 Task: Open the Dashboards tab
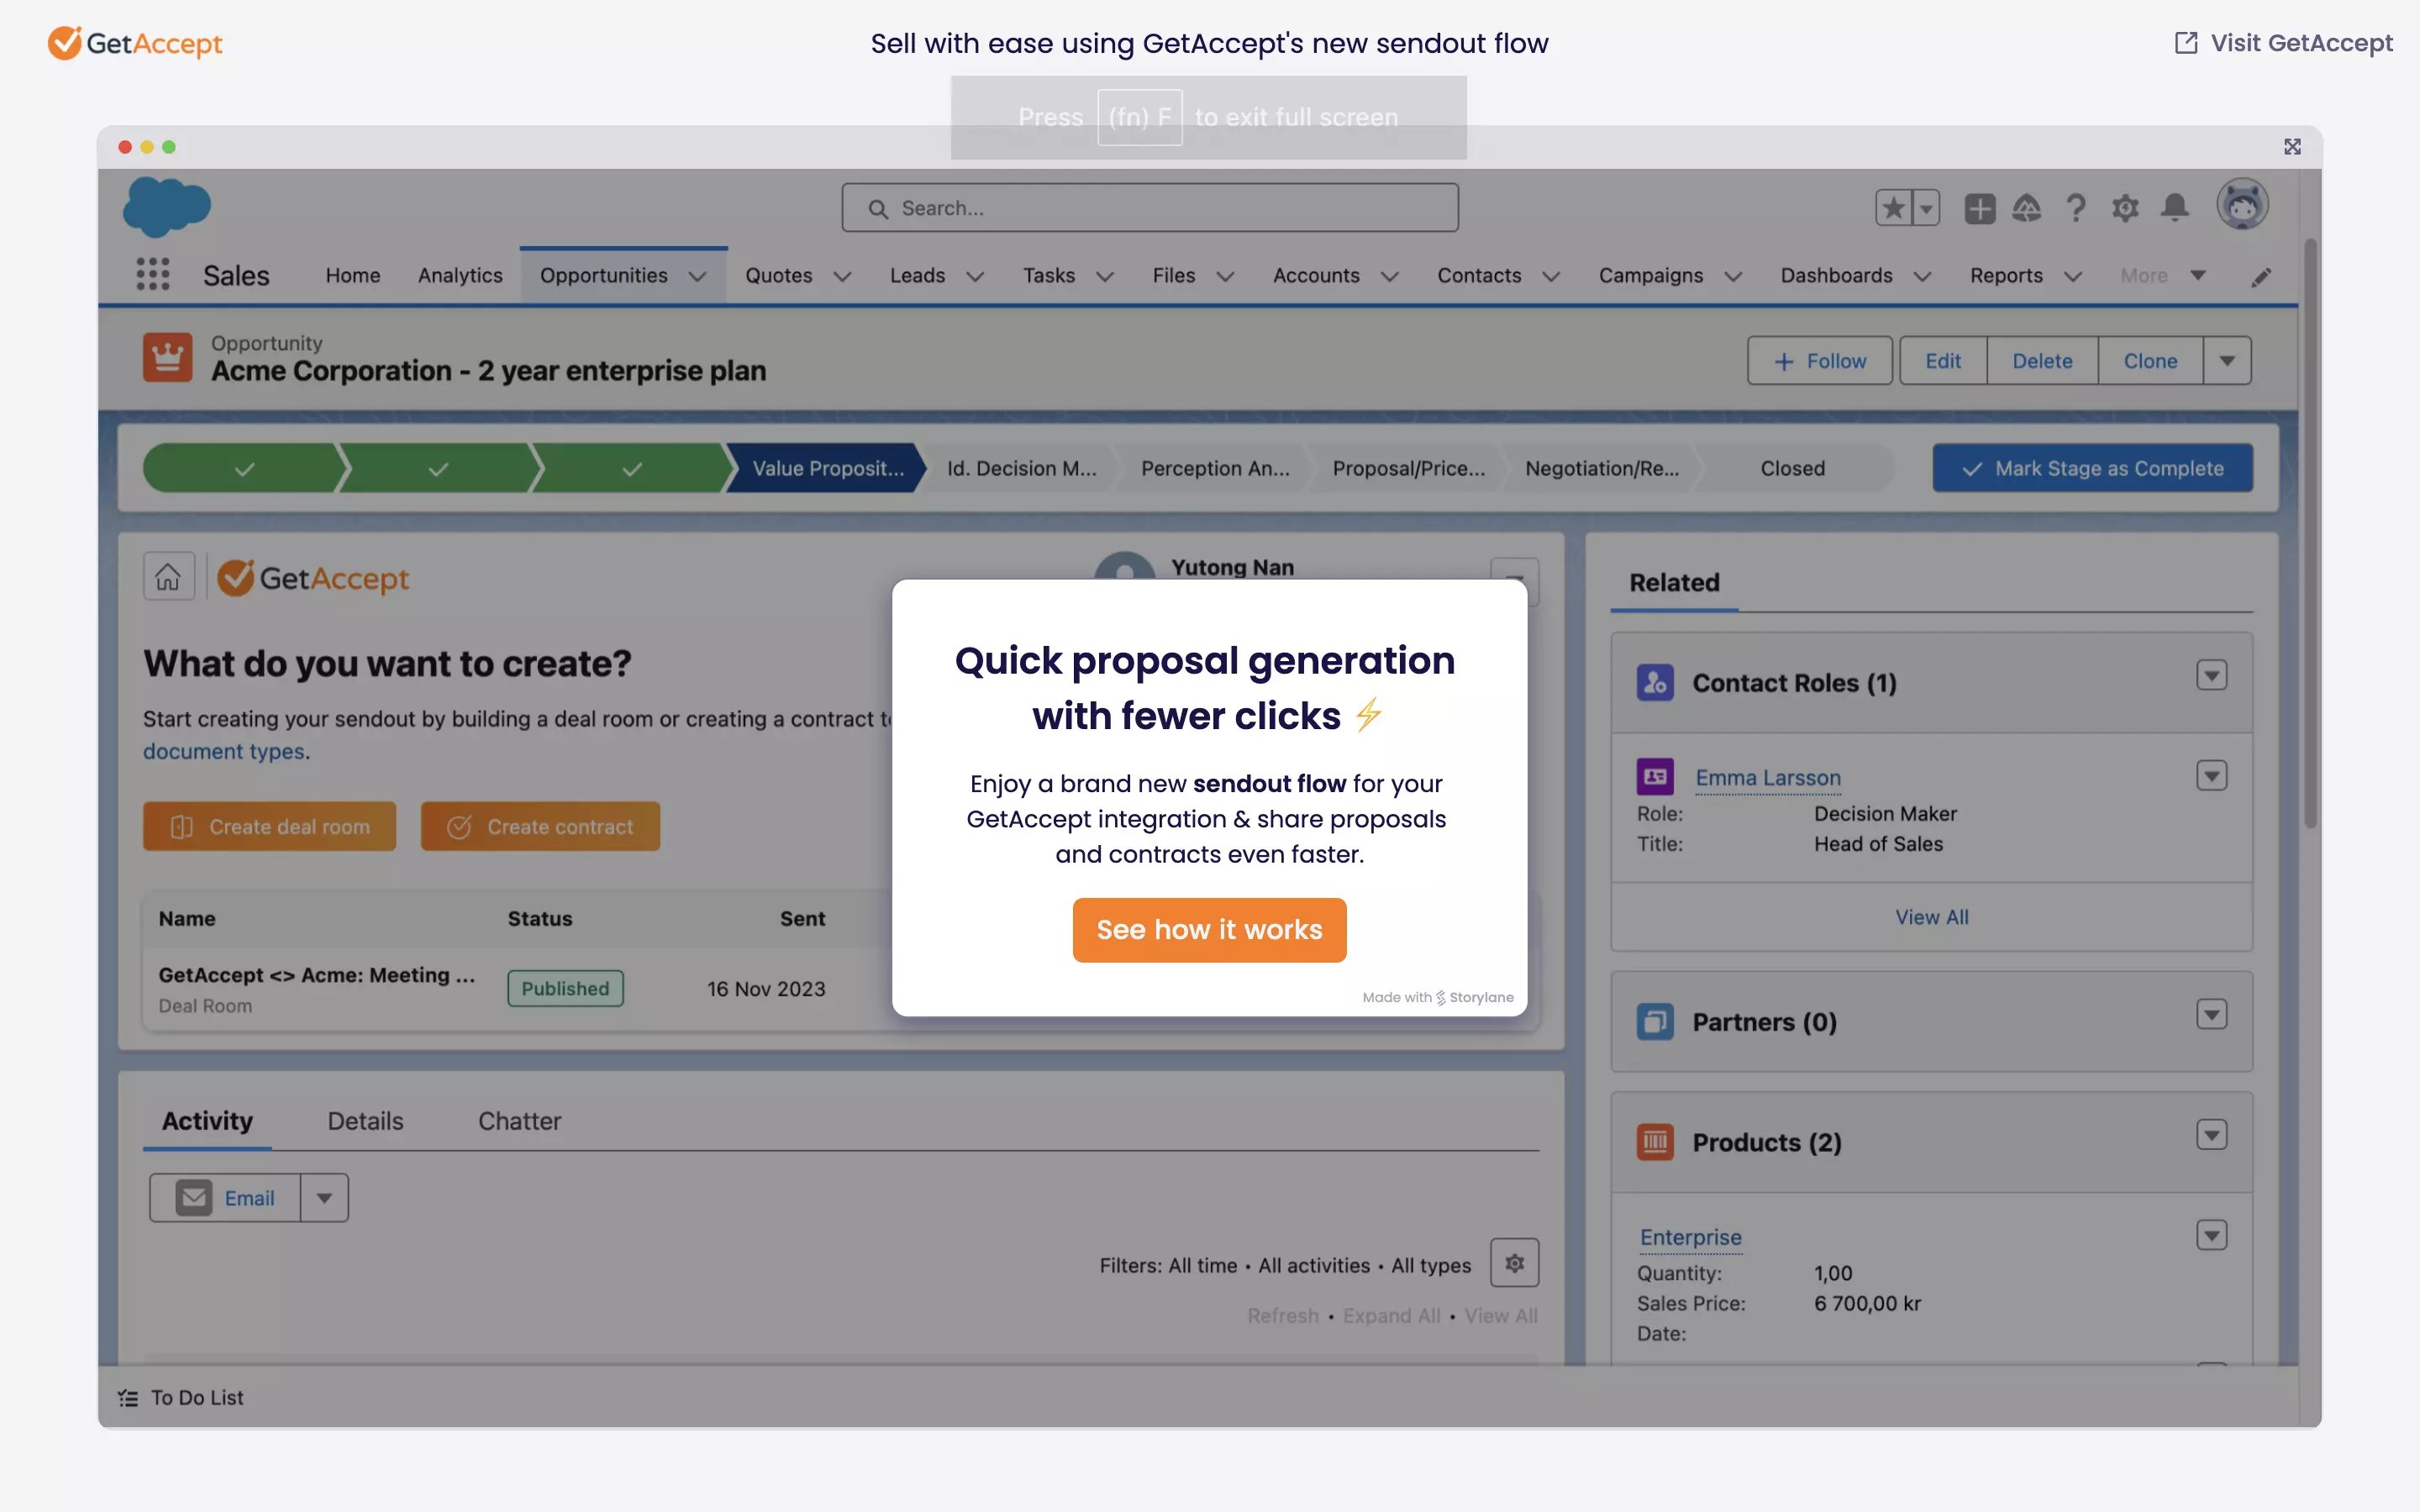click(x=1836, y=275)
